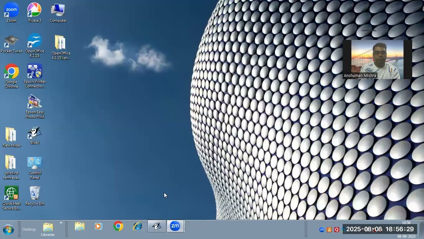Viewport: 424px width, 239px height.
Task: Click the Show desktop button
Action: pyautogui.click(x=422, y=229)
